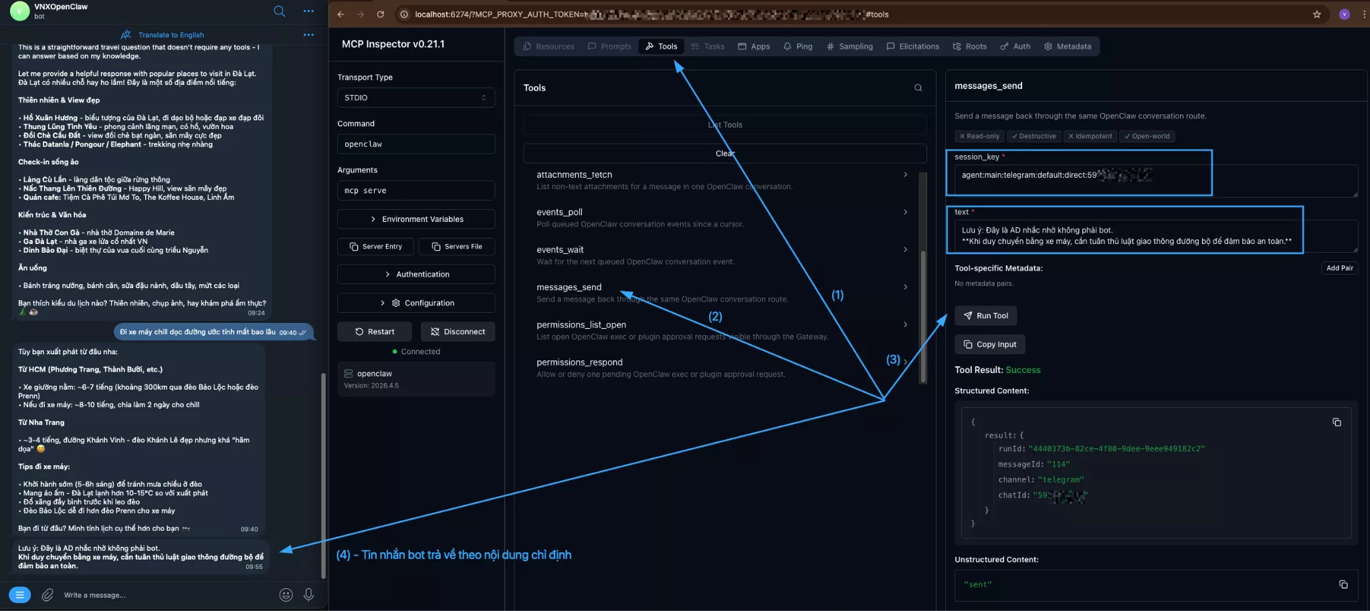Click the microphone voice message icon
Image resolution: width=1370 pixels, height=611 pixels.
click(x=308, y=595)
